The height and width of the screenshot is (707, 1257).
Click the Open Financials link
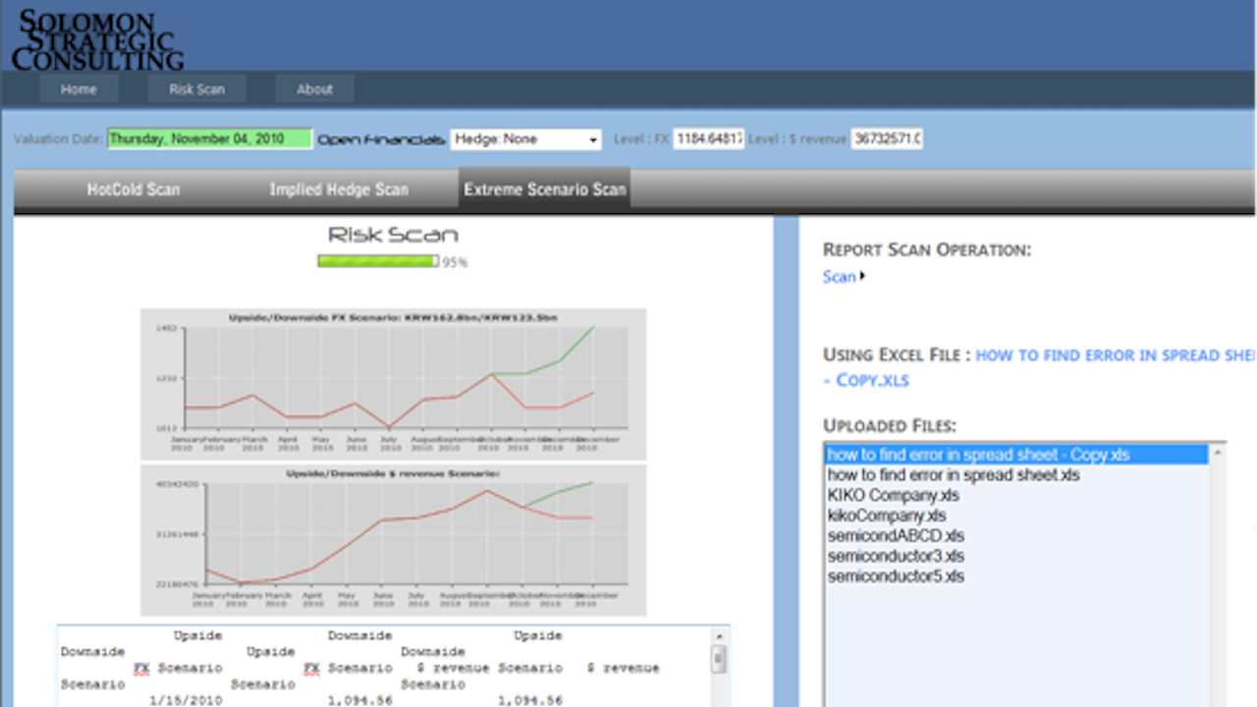381,140
